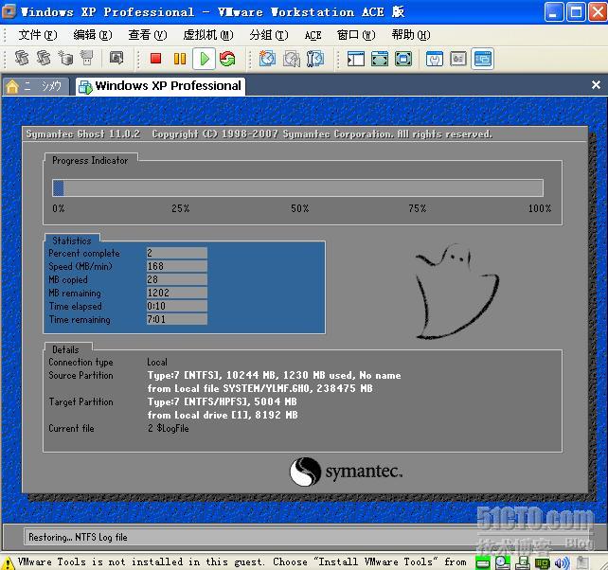Viewport: 608px width, 570px height.
Task: Click the Time elapsed value 0:10
Action: [x=177, y=307]
